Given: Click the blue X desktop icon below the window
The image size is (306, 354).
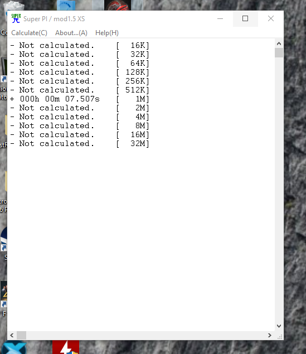Looking at the screenshot, I should [14, 348].
